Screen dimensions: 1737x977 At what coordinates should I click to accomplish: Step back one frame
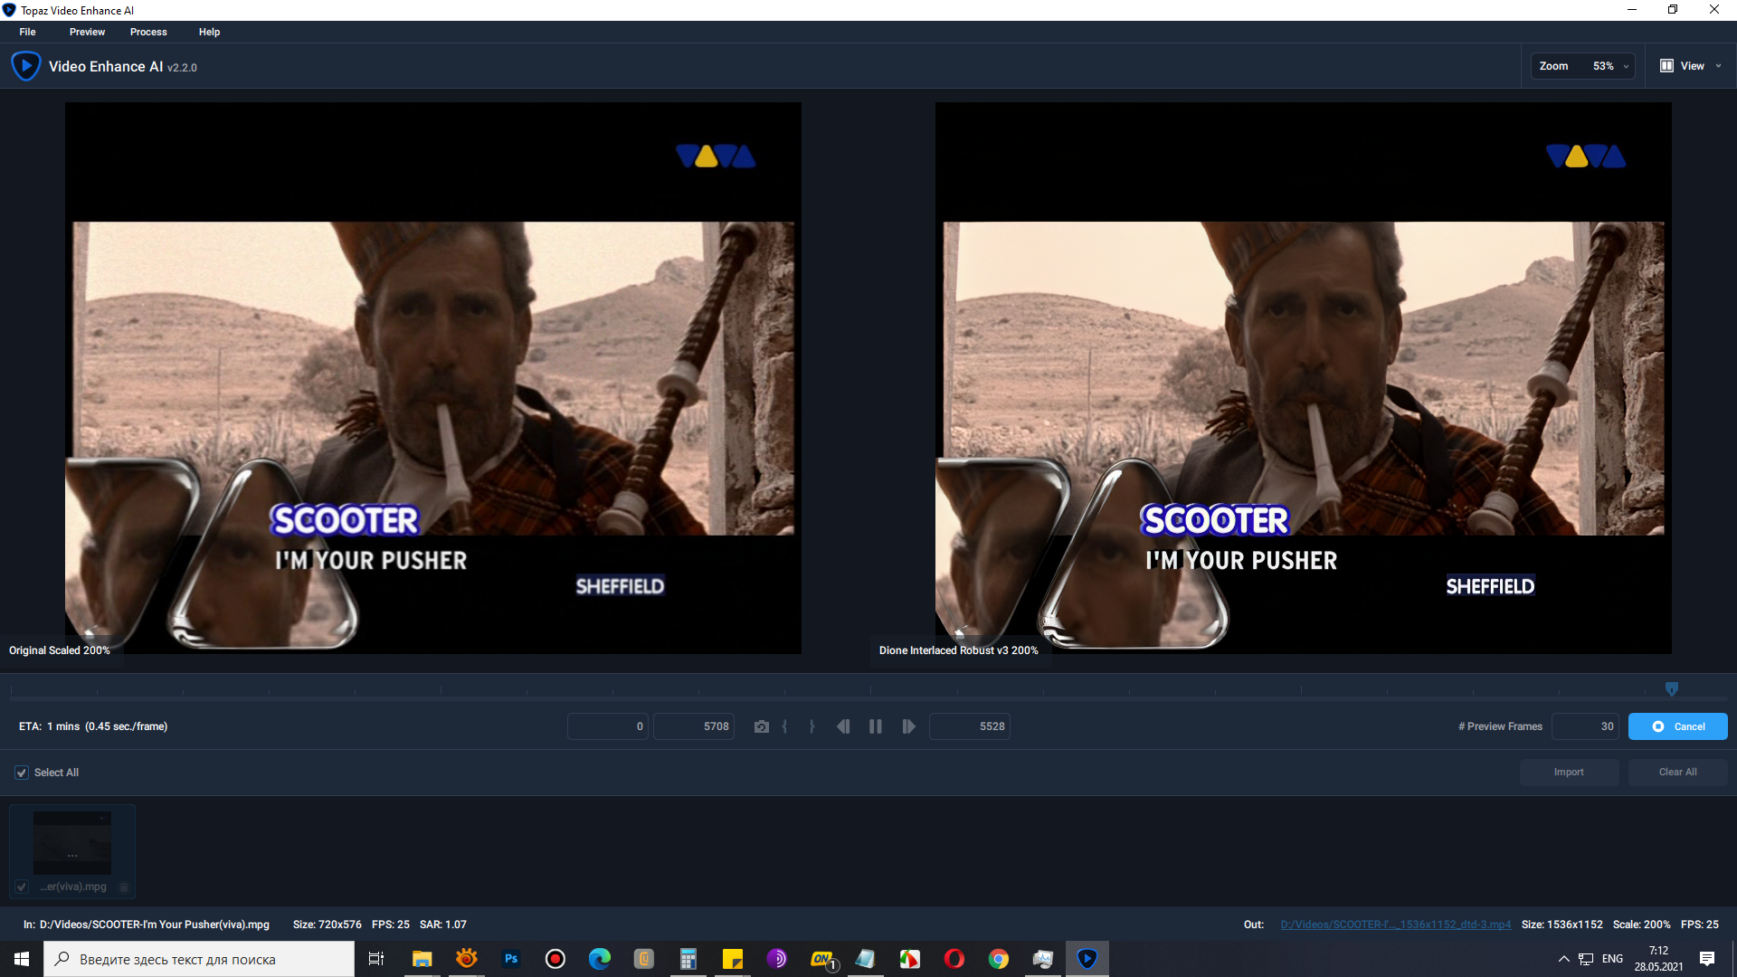843,726
